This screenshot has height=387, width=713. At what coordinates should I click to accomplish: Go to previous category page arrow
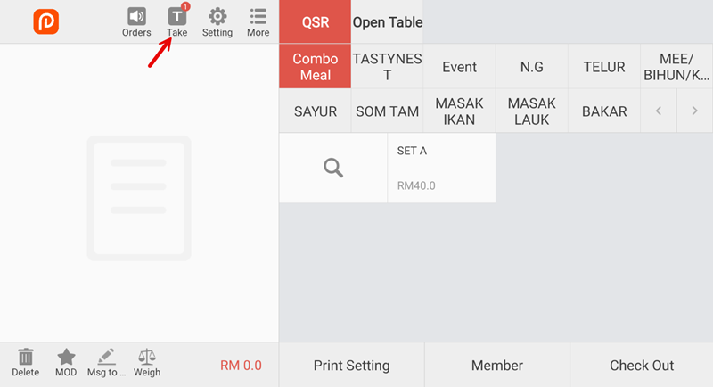pyautogui.click(x=659, y=111)
